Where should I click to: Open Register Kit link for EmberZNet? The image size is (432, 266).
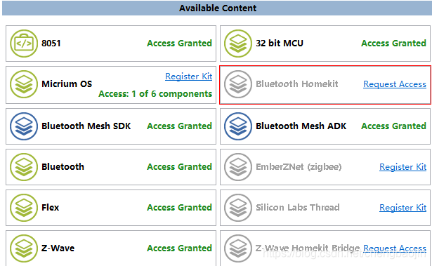(402, 166)
